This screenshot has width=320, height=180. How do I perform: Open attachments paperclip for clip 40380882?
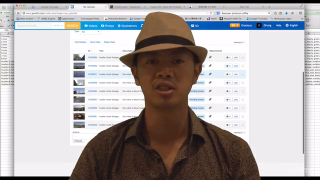[210, 65]
